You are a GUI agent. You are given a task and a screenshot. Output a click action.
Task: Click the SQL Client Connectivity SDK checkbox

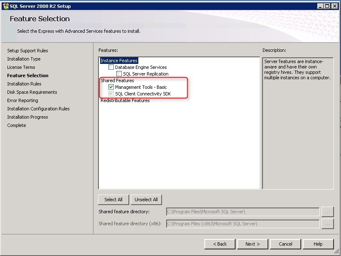(x=111, y=94)
